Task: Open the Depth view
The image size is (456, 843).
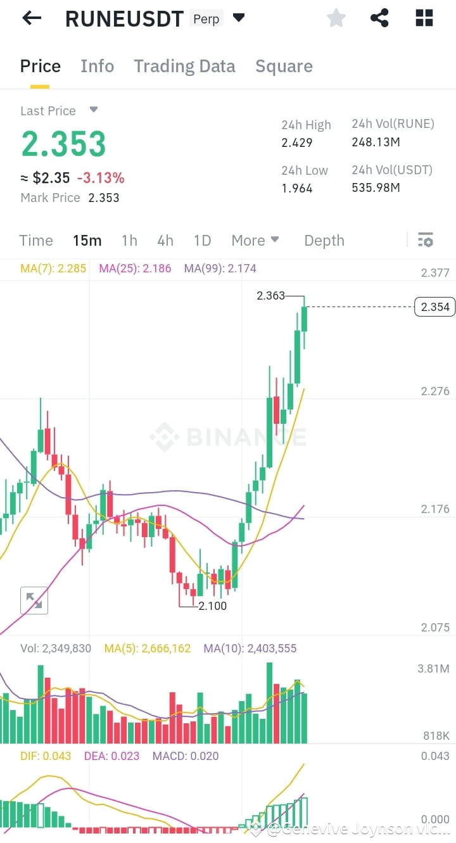Action: click(324, 240)
